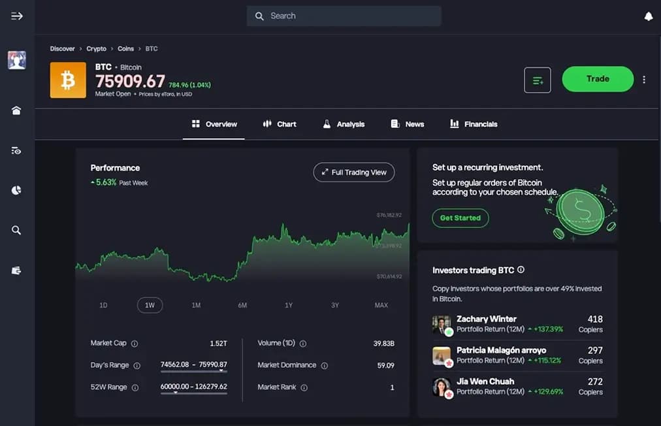
Task: Open the News tab
Action: coord(408,123)
